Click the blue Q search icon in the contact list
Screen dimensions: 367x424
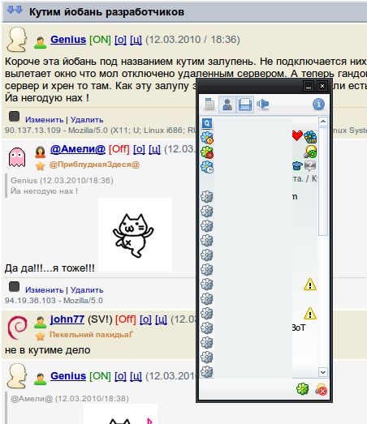coord(207,123)
